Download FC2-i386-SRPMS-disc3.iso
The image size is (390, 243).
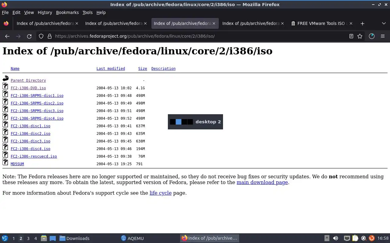pyautogui.click(x=37, y=111)
